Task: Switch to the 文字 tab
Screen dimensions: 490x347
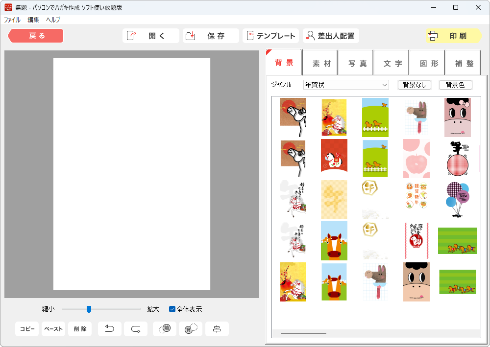Action: (x=392, y=63)
